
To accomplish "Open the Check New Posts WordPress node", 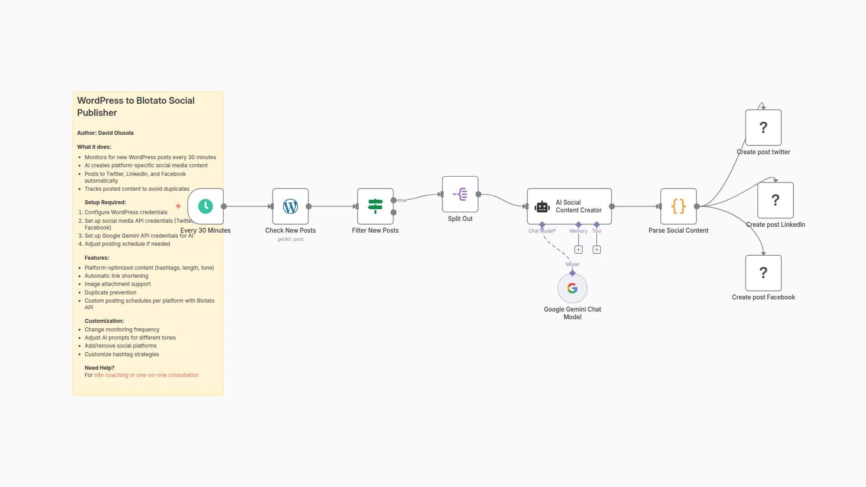I will (290, 207).
